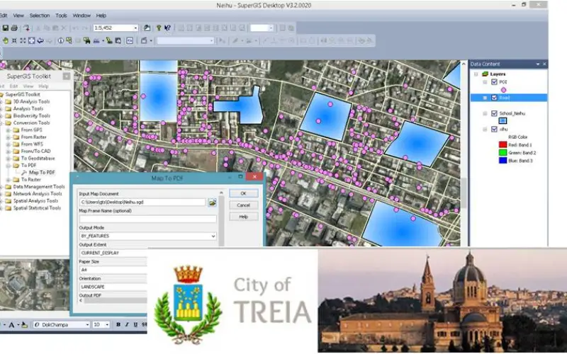Click the Save icon in the toolbar

[6, 28]
